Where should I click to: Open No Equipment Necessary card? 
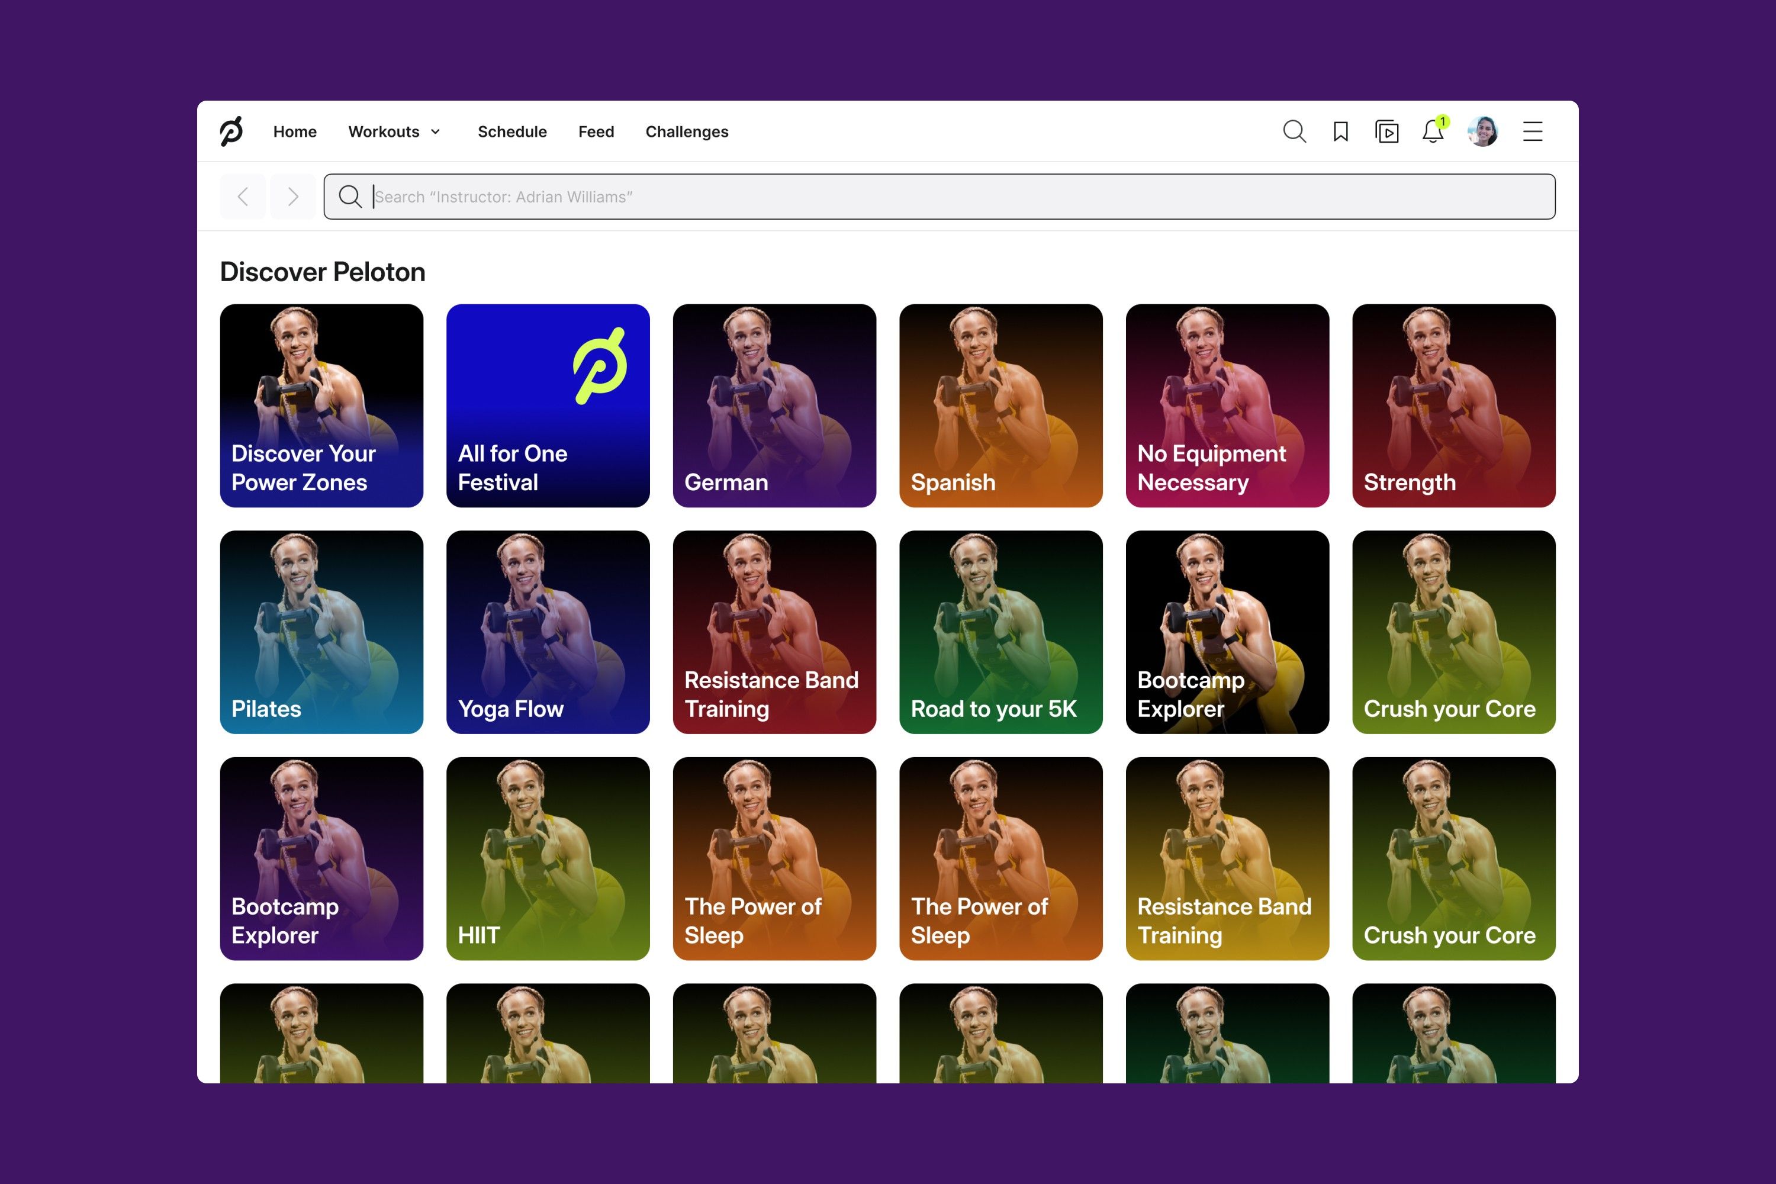(x=1228, y=406)
